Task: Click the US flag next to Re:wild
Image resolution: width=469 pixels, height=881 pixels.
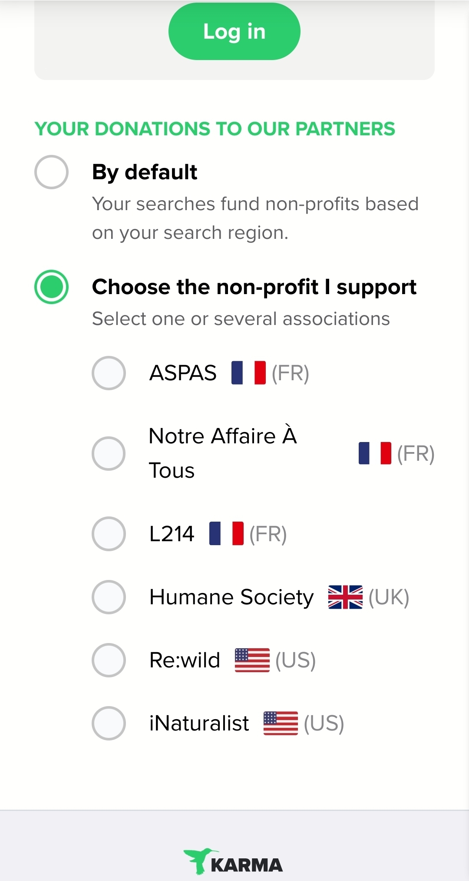Action: click(252, 660)
